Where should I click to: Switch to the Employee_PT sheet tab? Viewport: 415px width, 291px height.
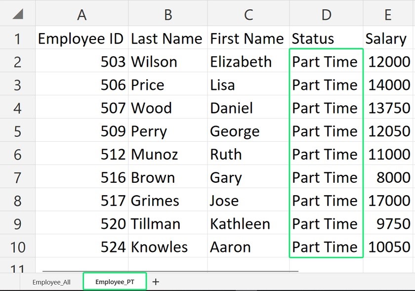[x=114, y=281]
